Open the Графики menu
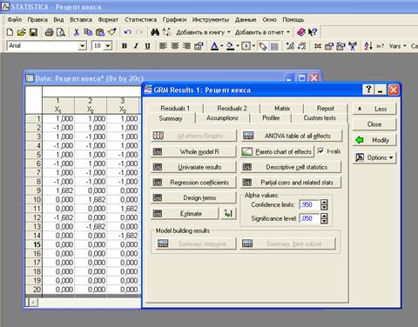Image resolution: width=418 pixels, height=327 pixels. tap(174, 20)
